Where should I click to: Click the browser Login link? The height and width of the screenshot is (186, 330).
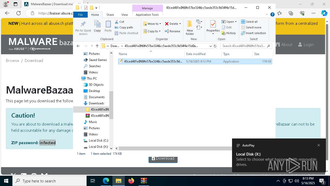306,44
